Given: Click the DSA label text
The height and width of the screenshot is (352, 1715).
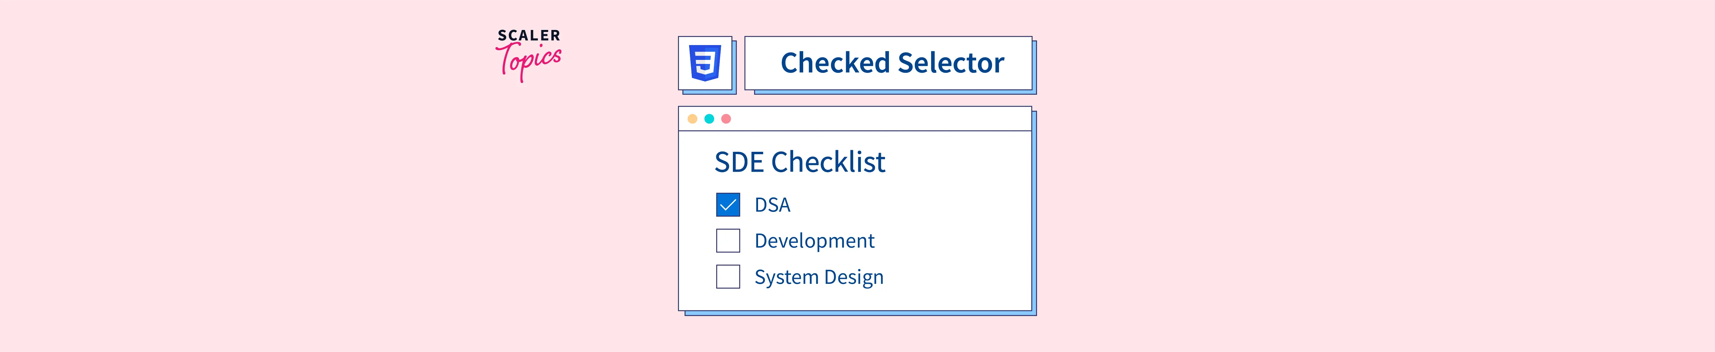Looking at the screenshot, I should coord(772,205).
